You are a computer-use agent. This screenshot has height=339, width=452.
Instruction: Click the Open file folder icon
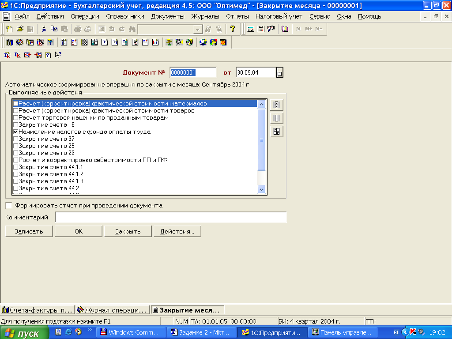20,29
